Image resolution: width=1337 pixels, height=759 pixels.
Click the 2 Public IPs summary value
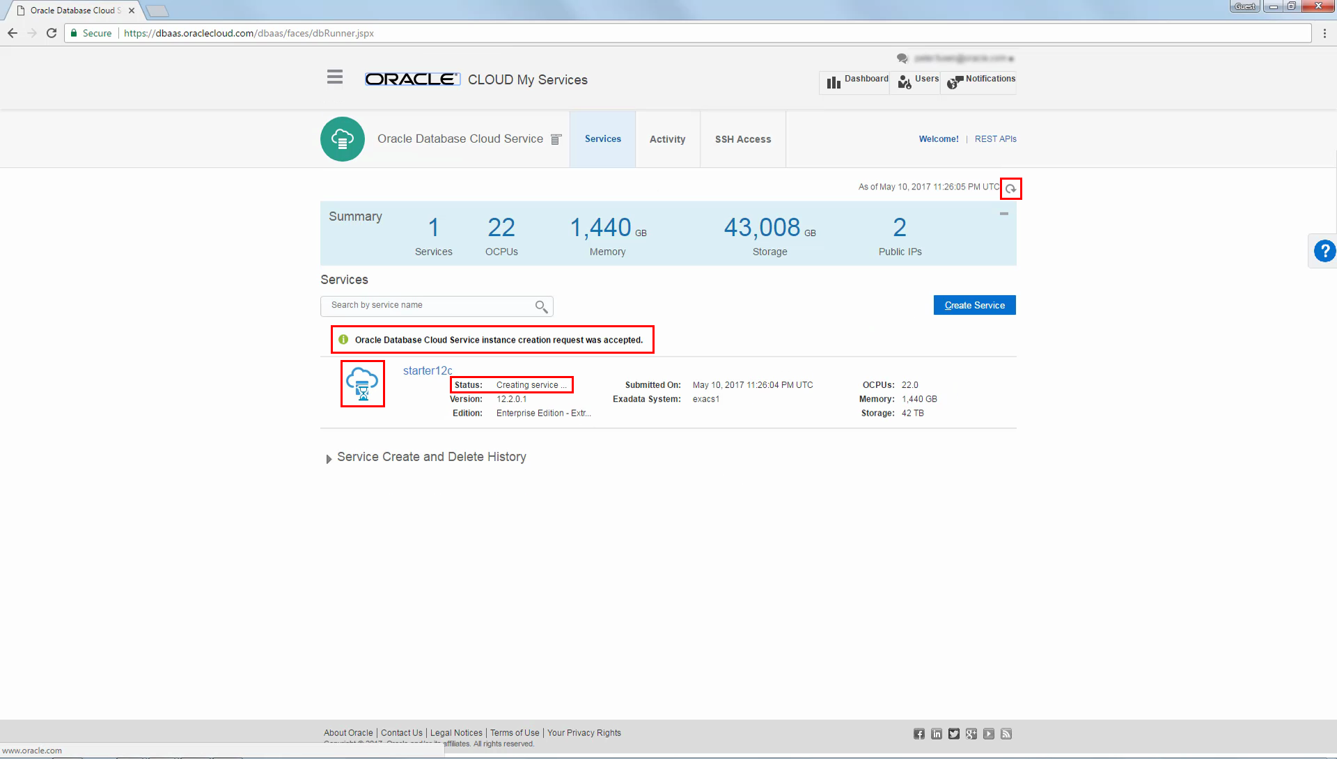click(x=900, y=228)
